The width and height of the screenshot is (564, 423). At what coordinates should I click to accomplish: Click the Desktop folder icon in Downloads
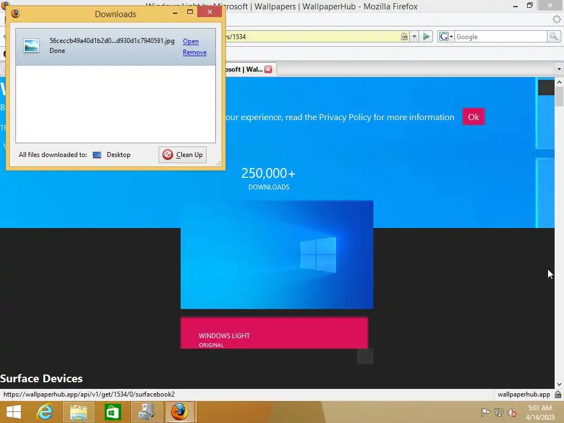point(97,155)
